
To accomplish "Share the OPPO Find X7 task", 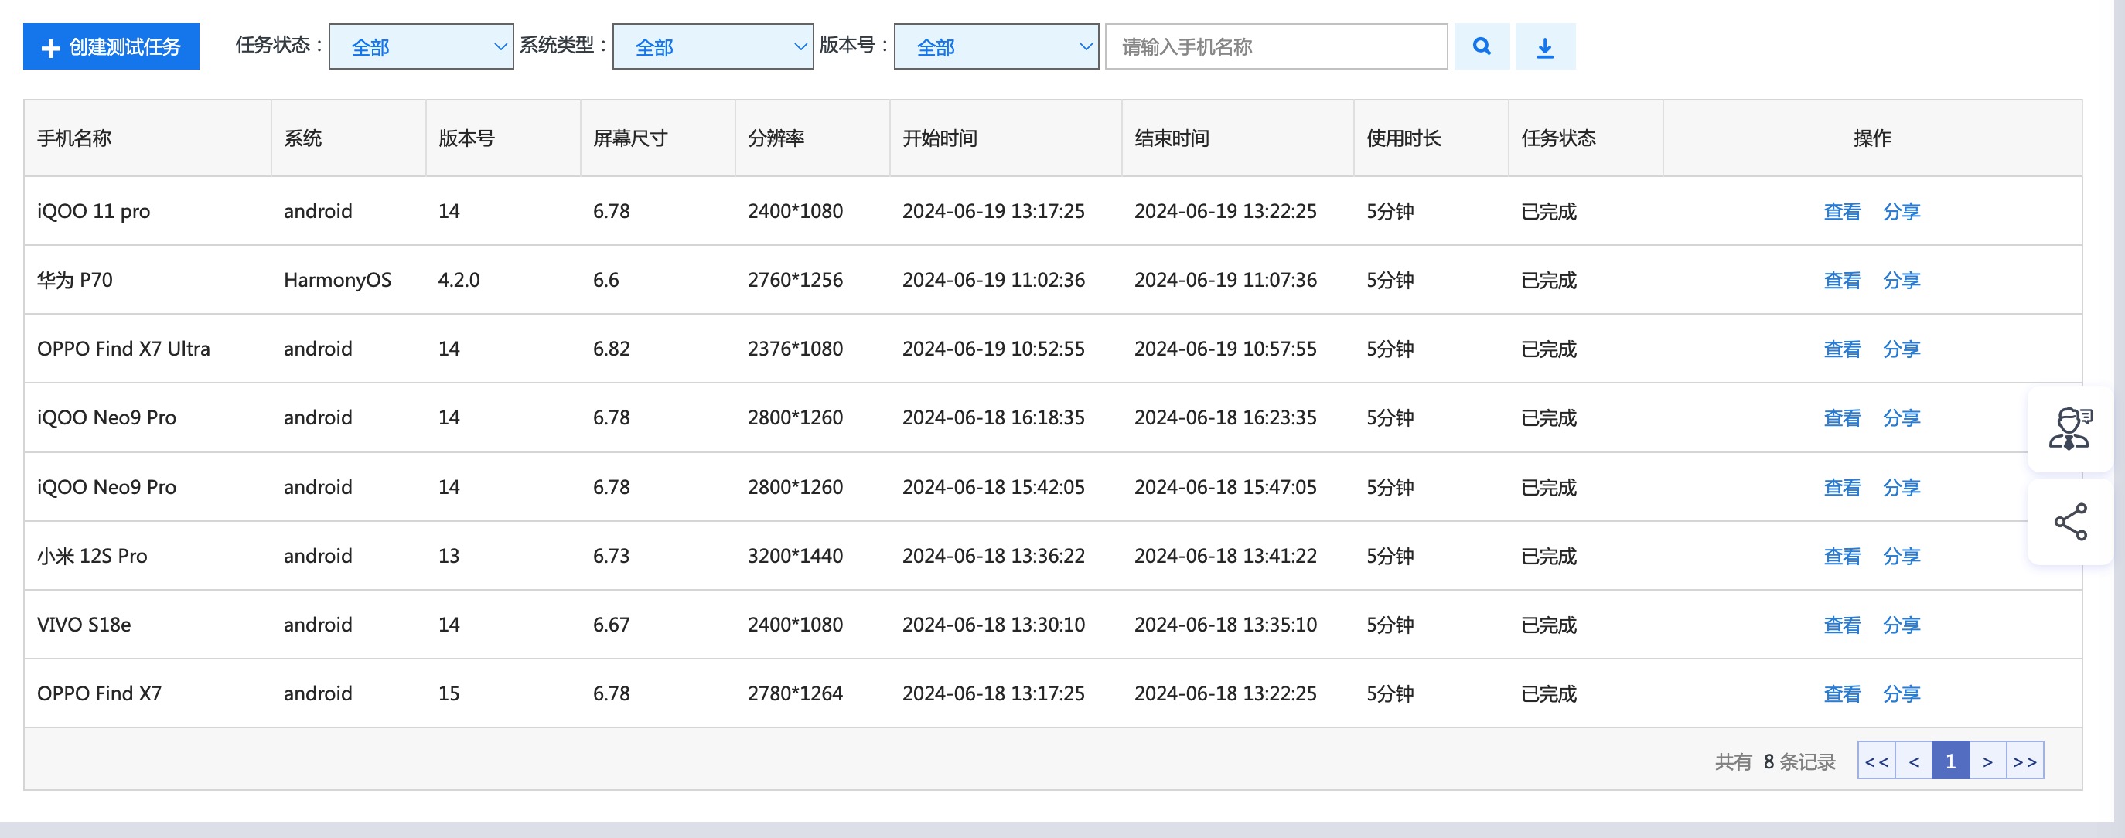I will click(1901, 693).
